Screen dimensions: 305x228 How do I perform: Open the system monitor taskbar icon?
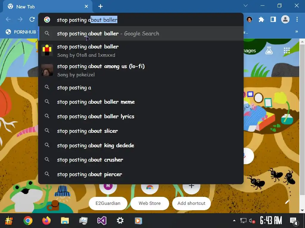pos(83,221)
